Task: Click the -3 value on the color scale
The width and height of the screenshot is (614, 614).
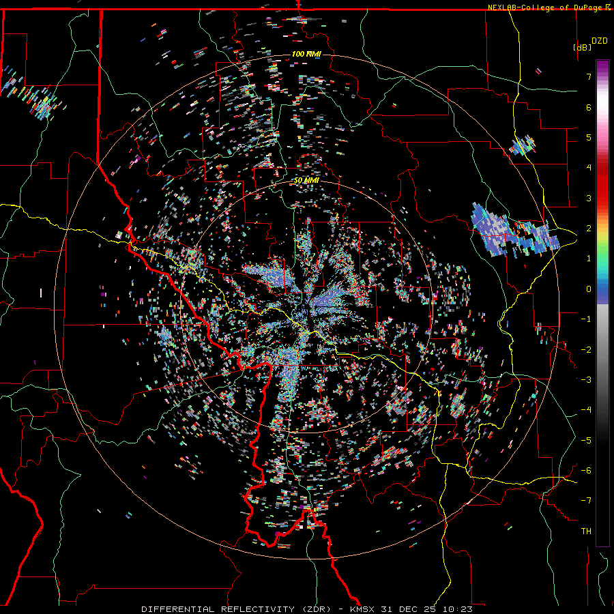Action: pyautogui.click(x=586, y=379)
